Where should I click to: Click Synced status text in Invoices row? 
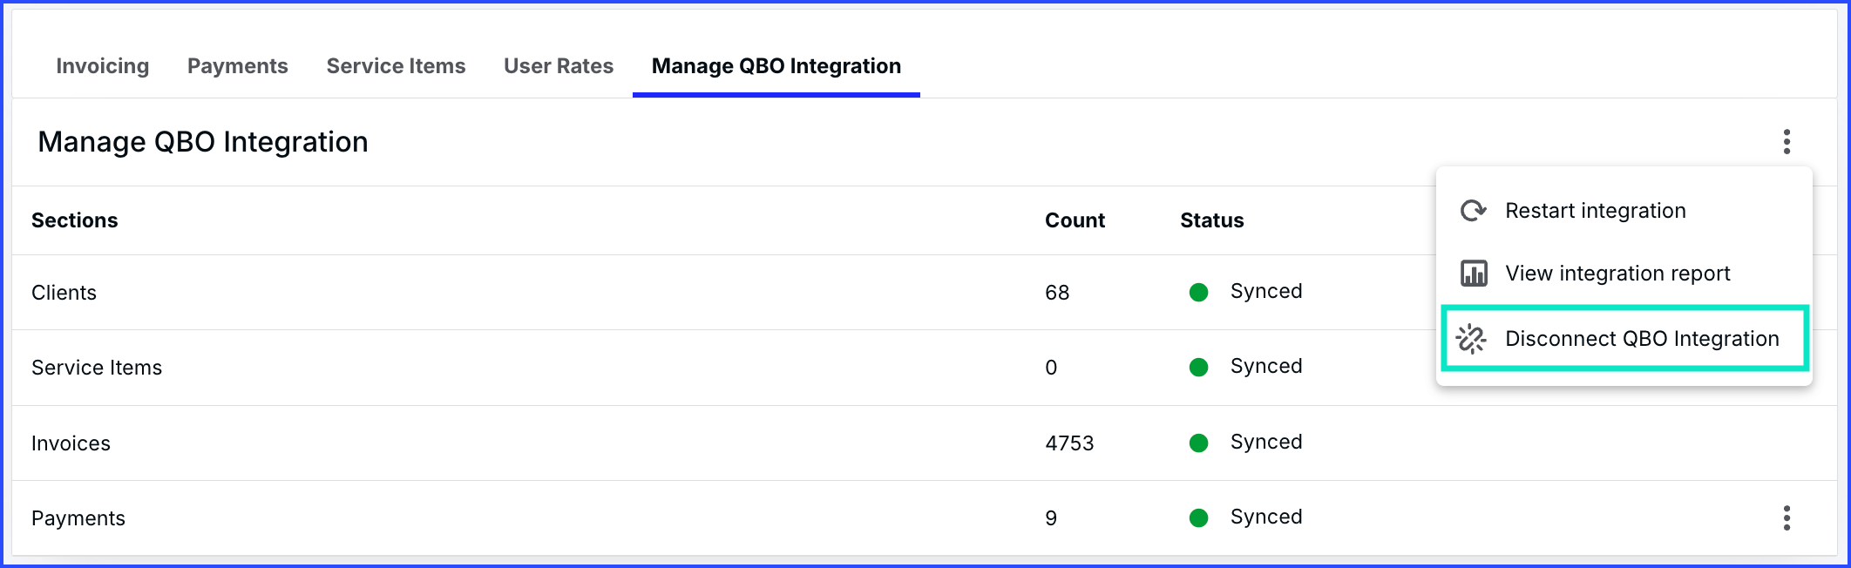(x=1266, y=442)
